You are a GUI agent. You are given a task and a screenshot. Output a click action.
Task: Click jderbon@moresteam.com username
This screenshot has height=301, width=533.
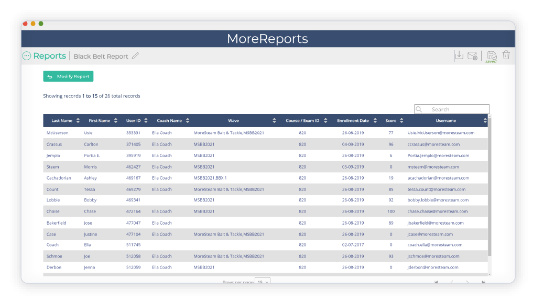[433, 267]
